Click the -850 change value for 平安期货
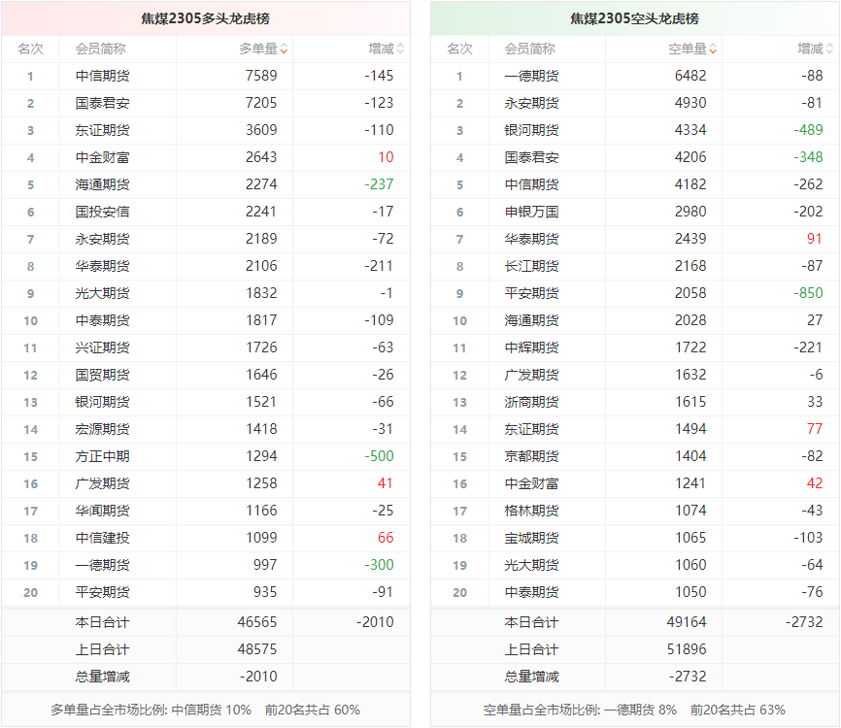 [806, 293]
